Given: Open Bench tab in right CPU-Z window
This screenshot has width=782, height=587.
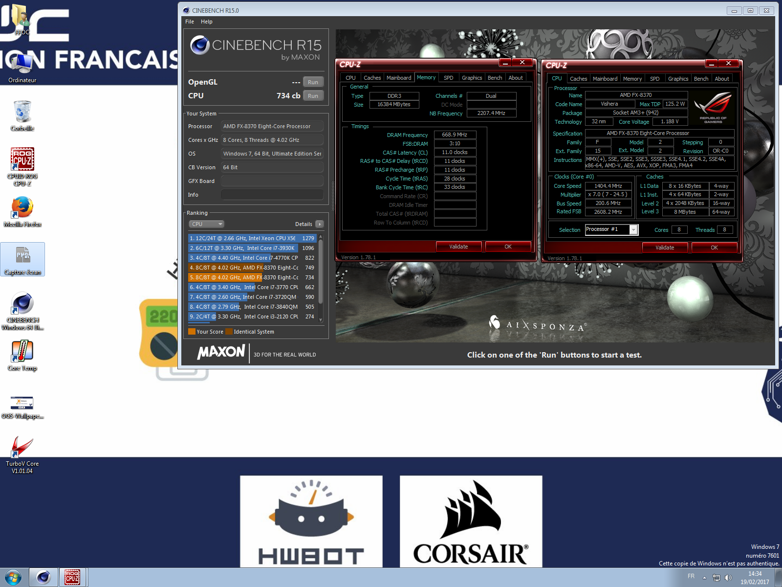Looking at the screenshot, I should pos(701,79).
